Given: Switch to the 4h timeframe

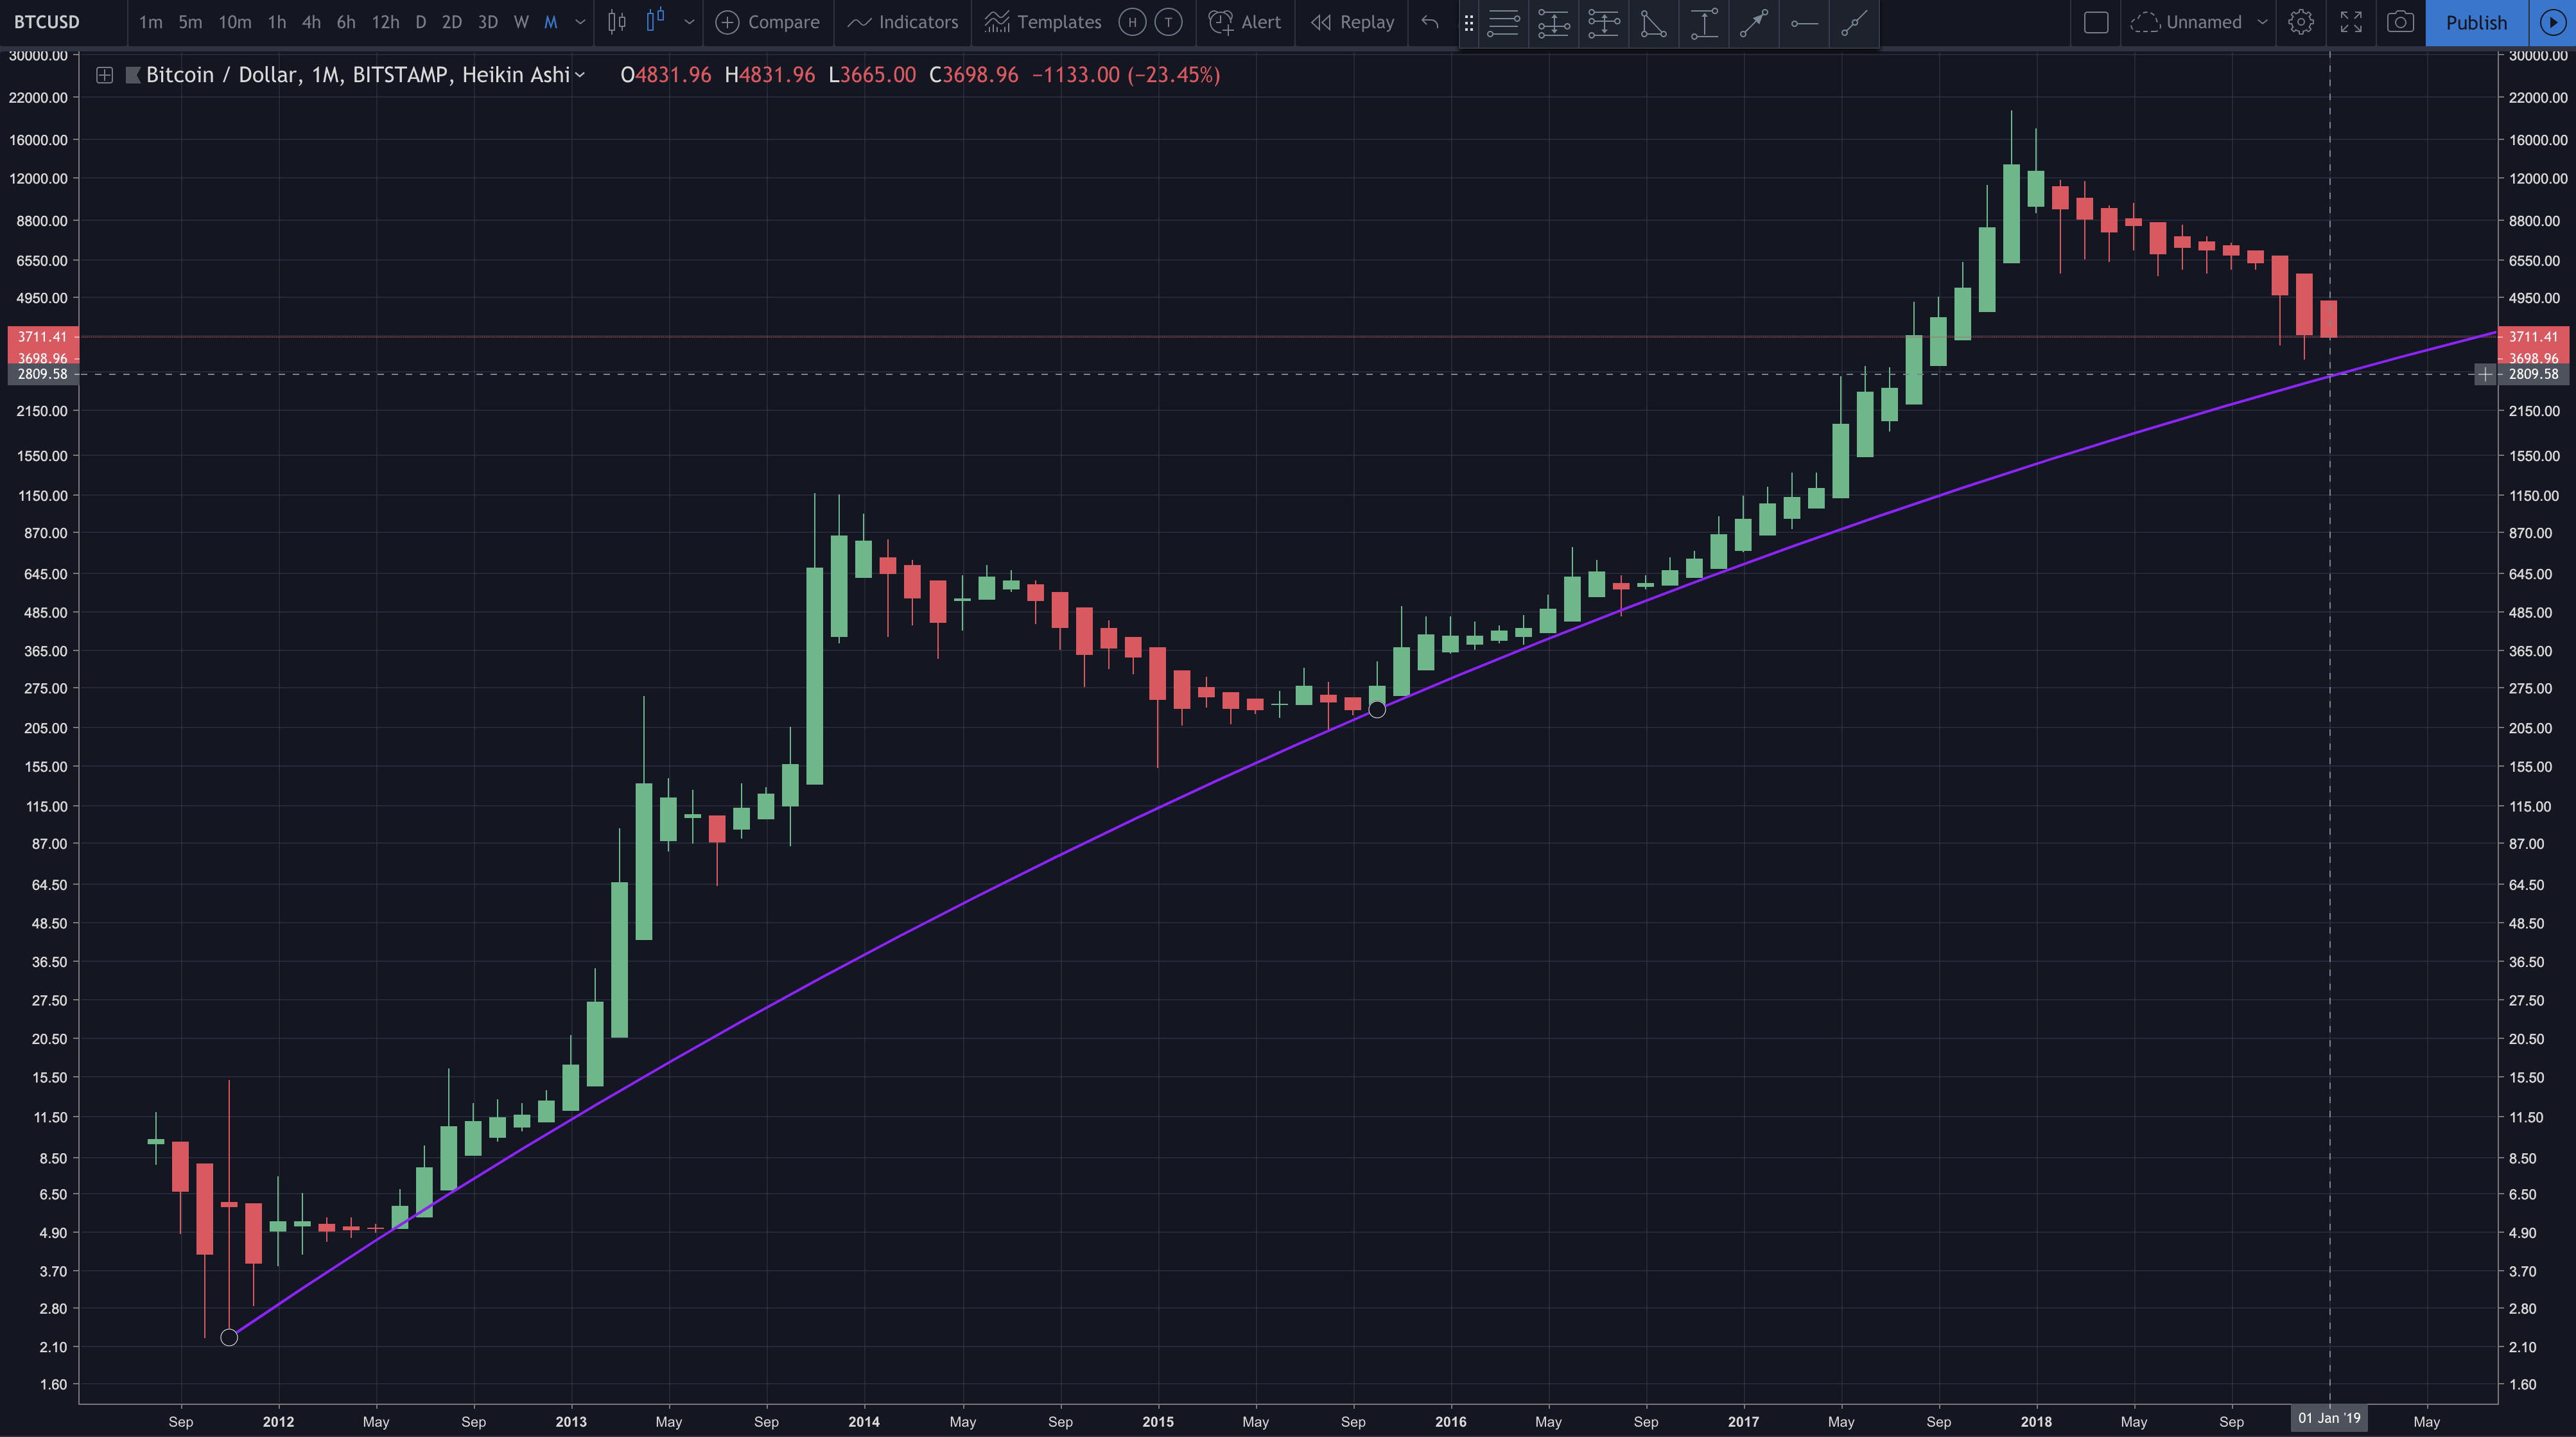Looking at the screenshot, I should click(311, 22).
